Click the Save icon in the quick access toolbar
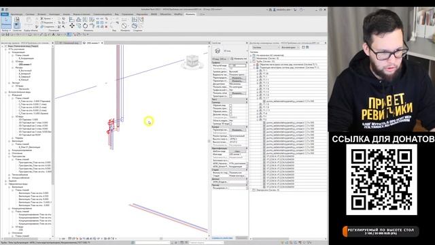Screen dimensions: 435x245 (7, 35)
